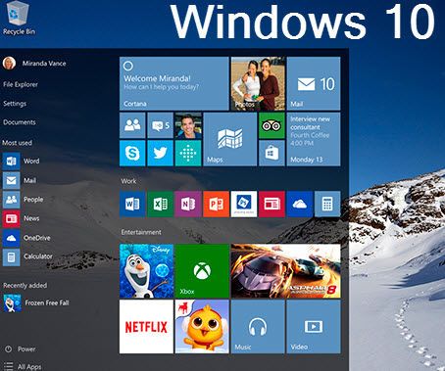445x371 pixels.
Task: Launch Frozen Free Fall under Recently added
Action: (36, 302)
